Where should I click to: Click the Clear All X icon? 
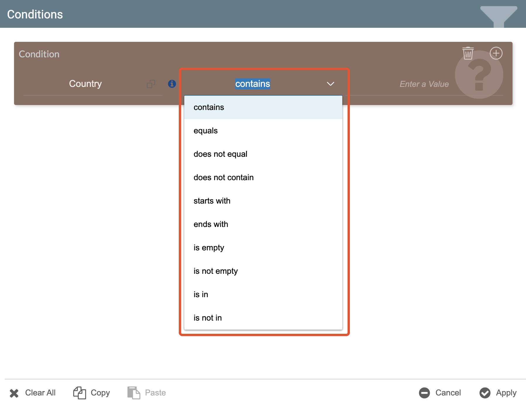(14, 393)
